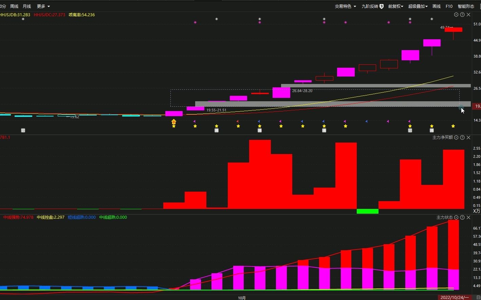Click the yellow star under the orange house icon
This screenshot has width=481, height=300.
[x=174, y=126]
